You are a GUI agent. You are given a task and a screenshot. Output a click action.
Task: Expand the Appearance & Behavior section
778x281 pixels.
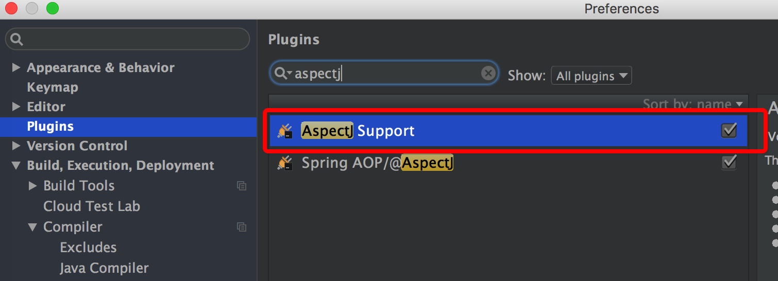click(16, 67)
